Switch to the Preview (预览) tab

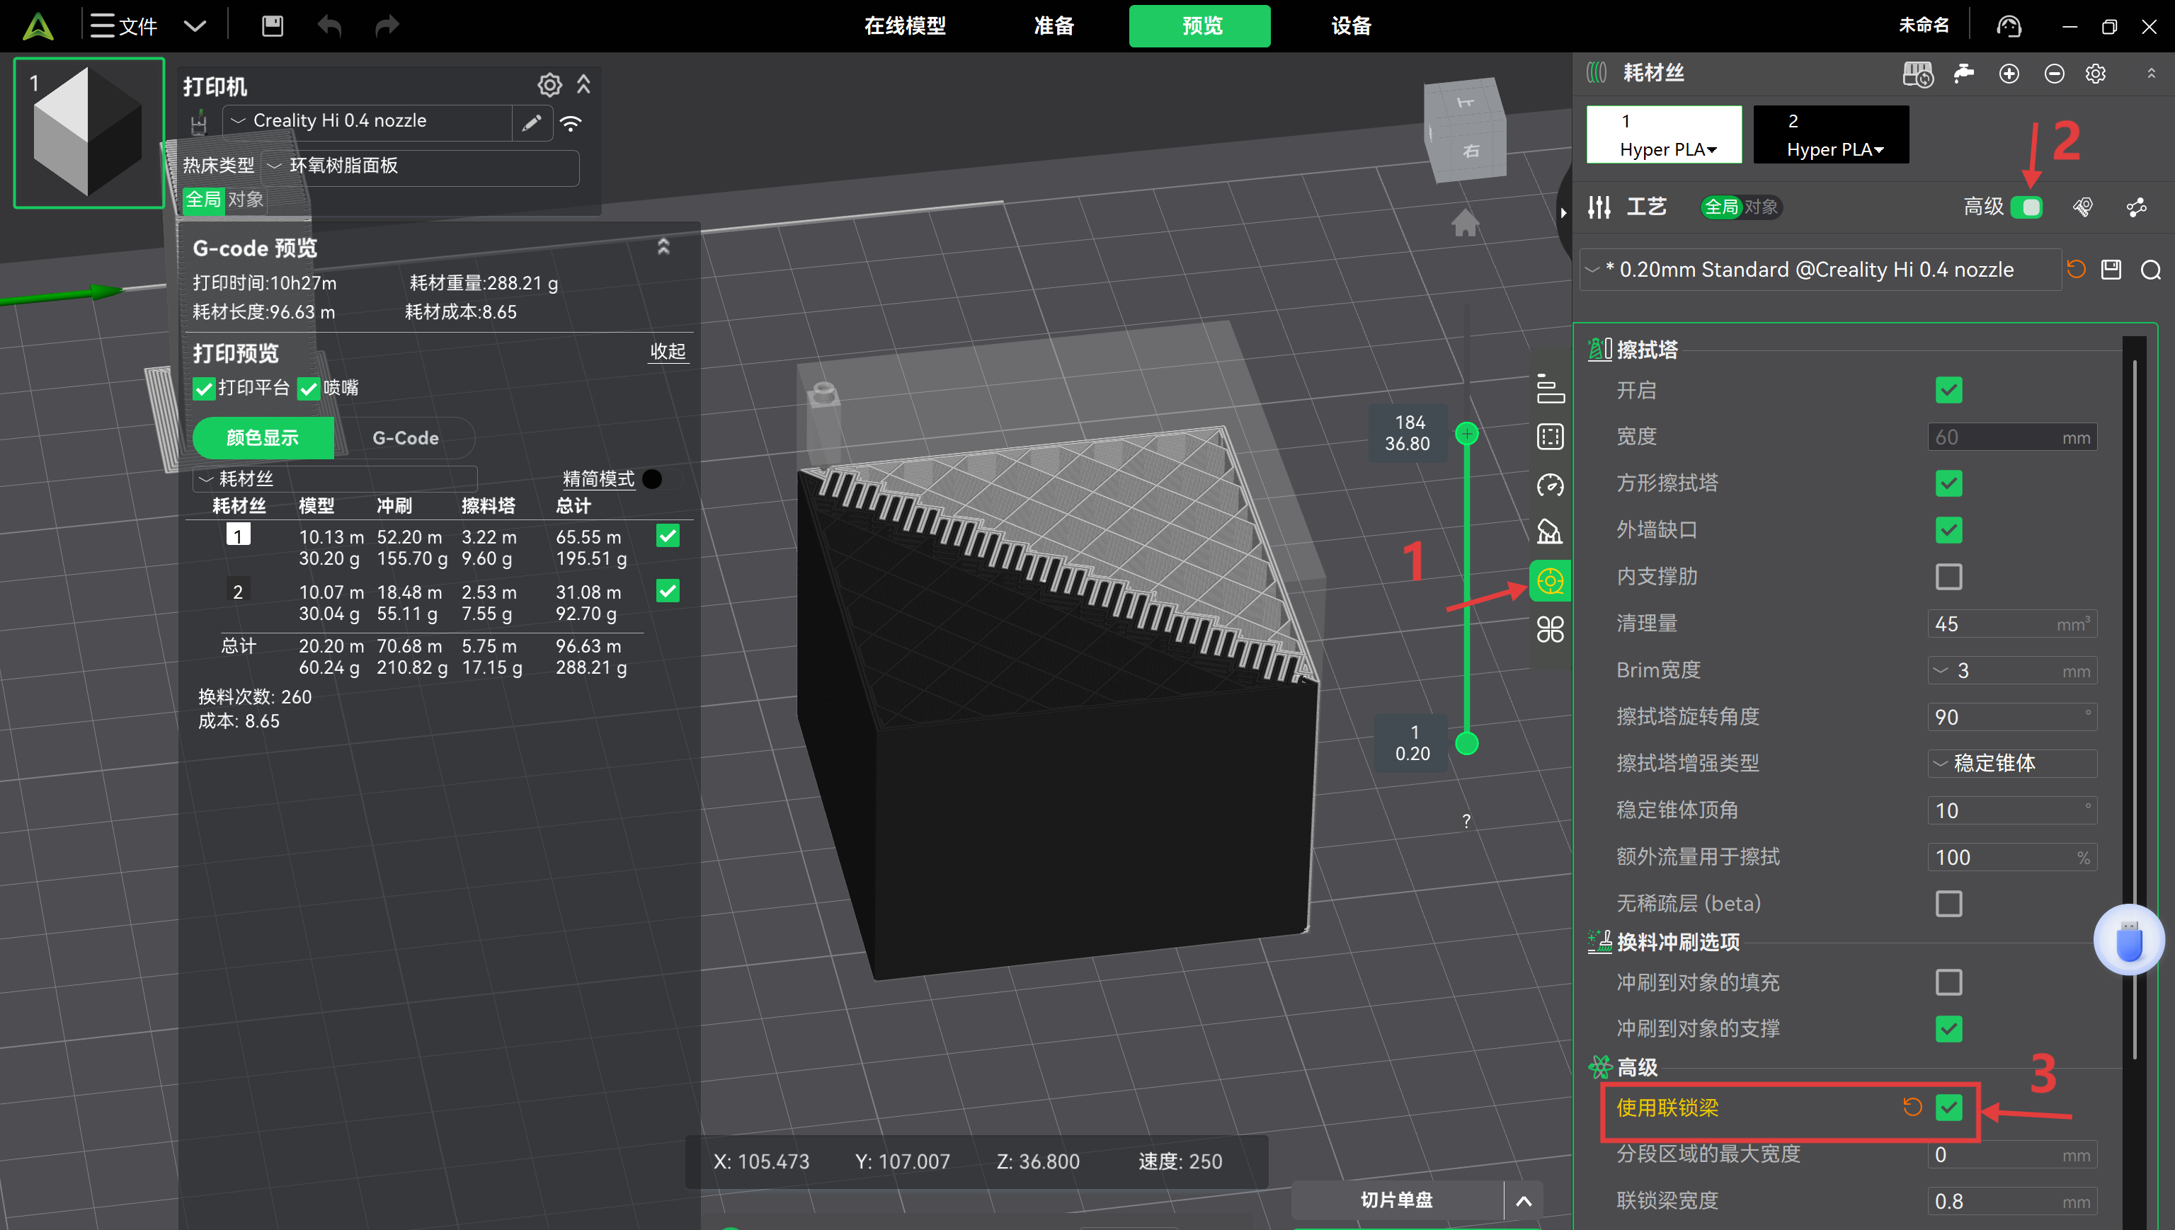point(1200,26)
